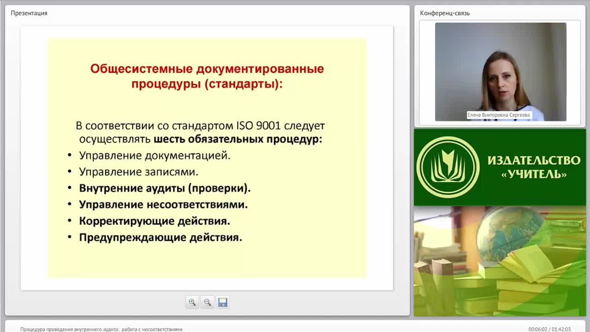Click the bullet Корректирующие действия
Screen dimensions: 590x332
pyautogui.click(x=154, y=221)
